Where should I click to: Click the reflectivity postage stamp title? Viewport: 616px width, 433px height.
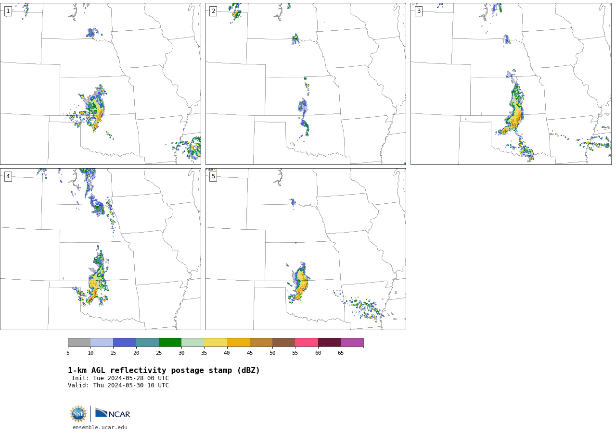tap(164, 371)
